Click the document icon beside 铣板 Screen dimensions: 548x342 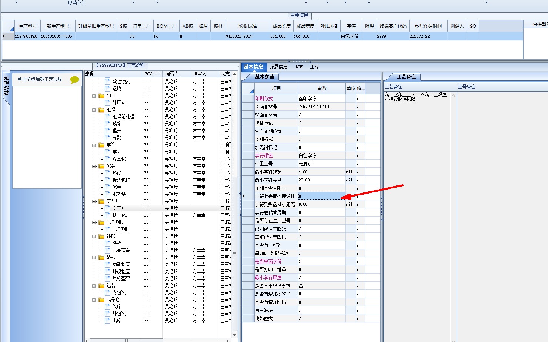click(107, 243)
